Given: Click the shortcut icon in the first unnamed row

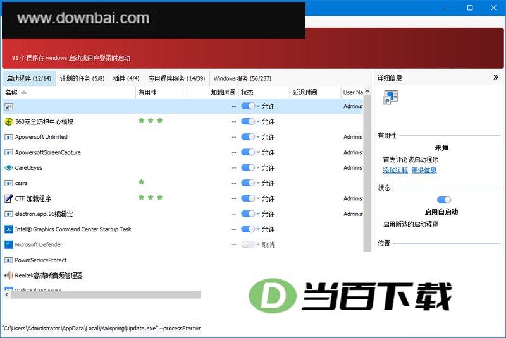Looking at the screenshot, I should pos(9,106).
